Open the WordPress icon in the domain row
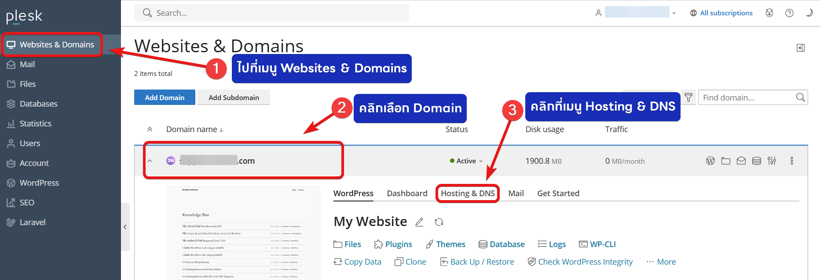The image size is (820, 280). click(x=710, y=161)
